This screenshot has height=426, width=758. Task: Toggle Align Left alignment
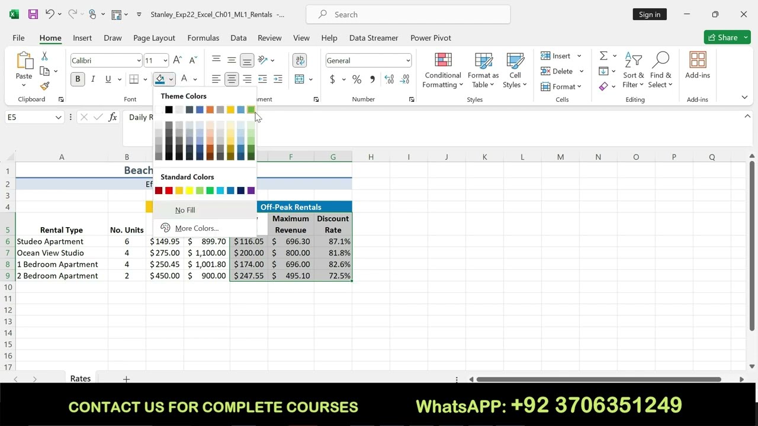(216, 79)
